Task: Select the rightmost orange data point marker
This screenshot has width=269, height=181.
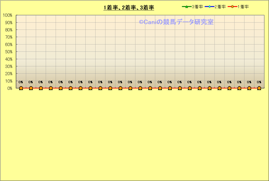Action: pyautogui.click(x=259, y=88)
